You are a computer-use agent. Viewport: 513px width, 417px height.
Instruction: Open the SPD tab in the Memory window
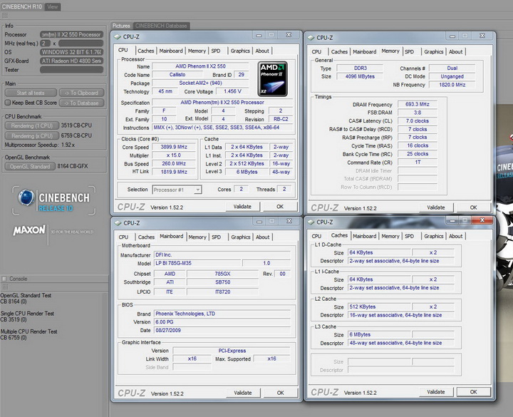[409, 52]
